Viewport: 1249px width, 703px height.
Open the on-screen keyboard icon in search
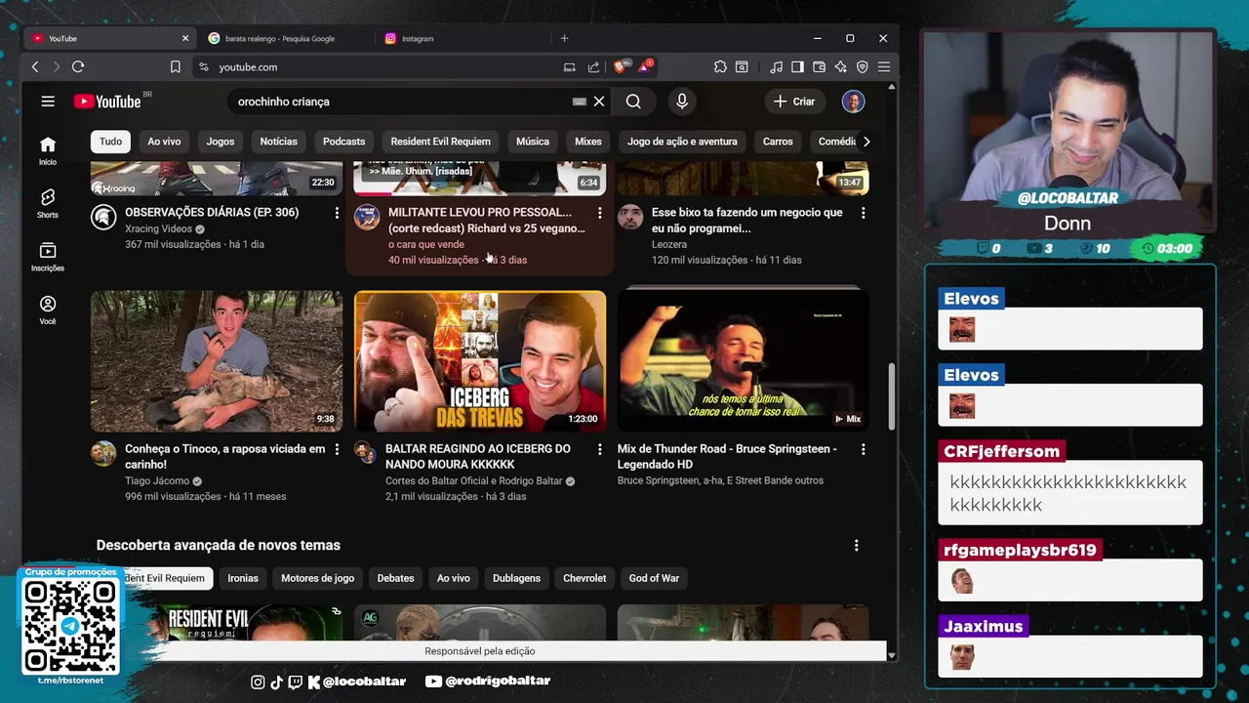579,102
